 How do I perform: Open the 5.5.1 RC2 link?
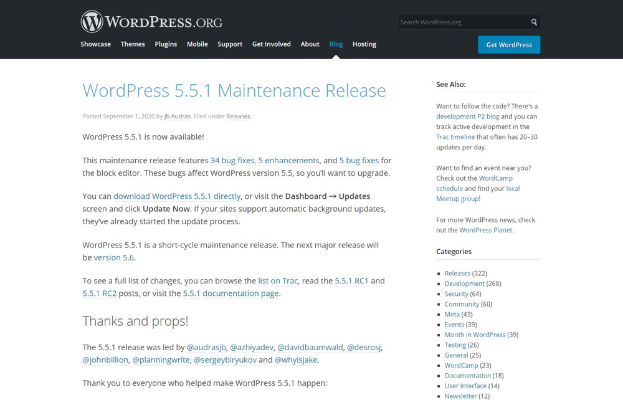(x=99, y=293)
